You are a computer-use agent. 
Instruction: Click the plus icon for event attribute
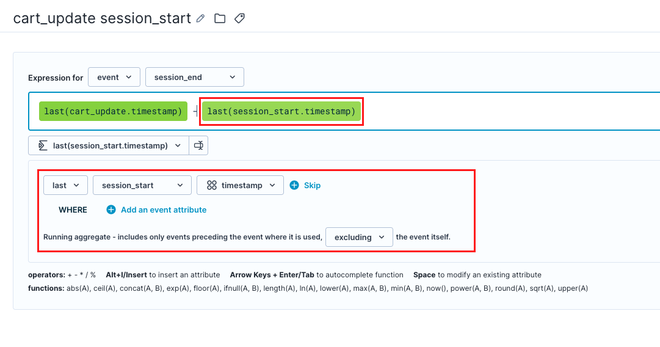(111, 210)
